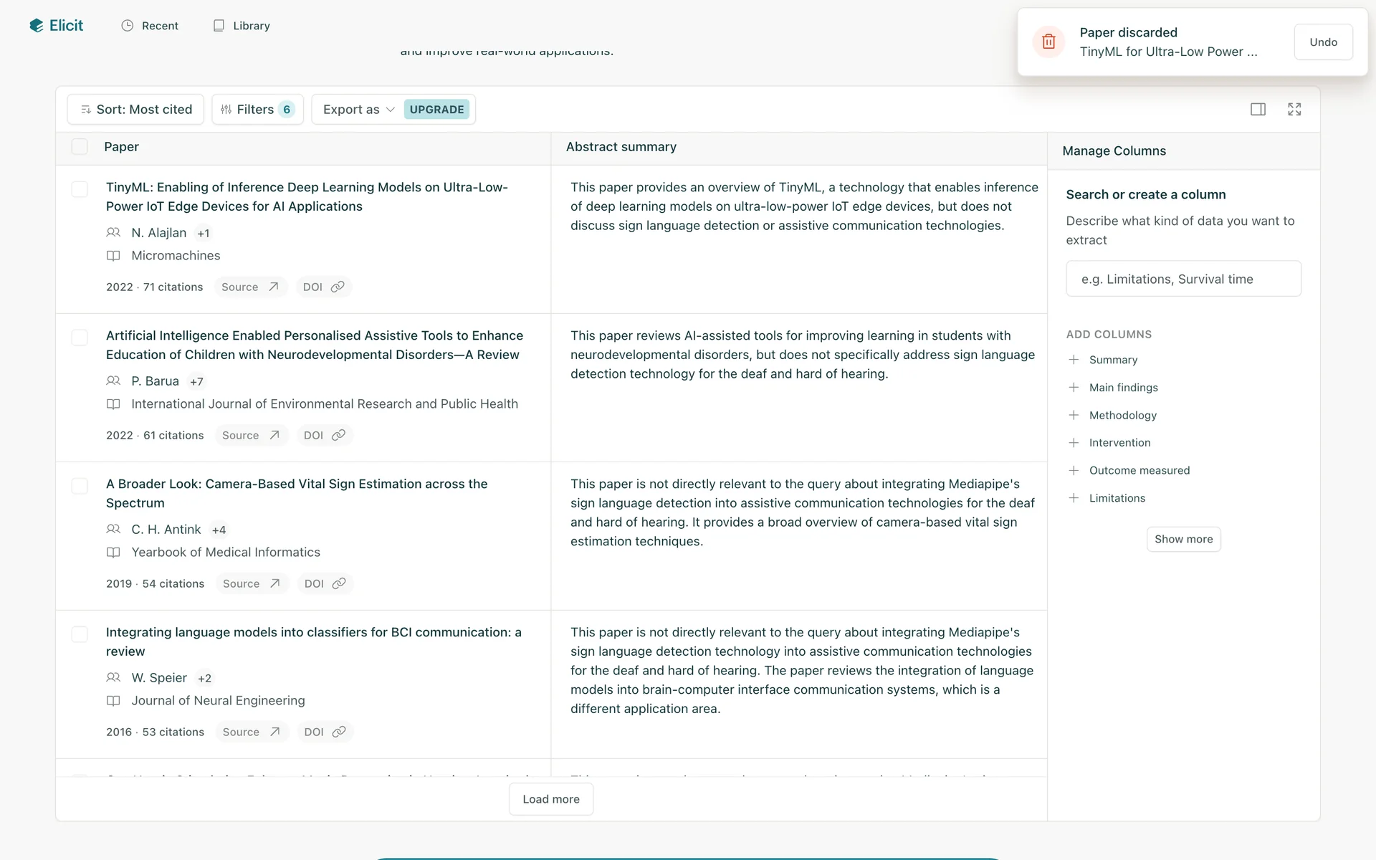Expand the Export as dropdown
1376x860 pixels.
[358, 109]
